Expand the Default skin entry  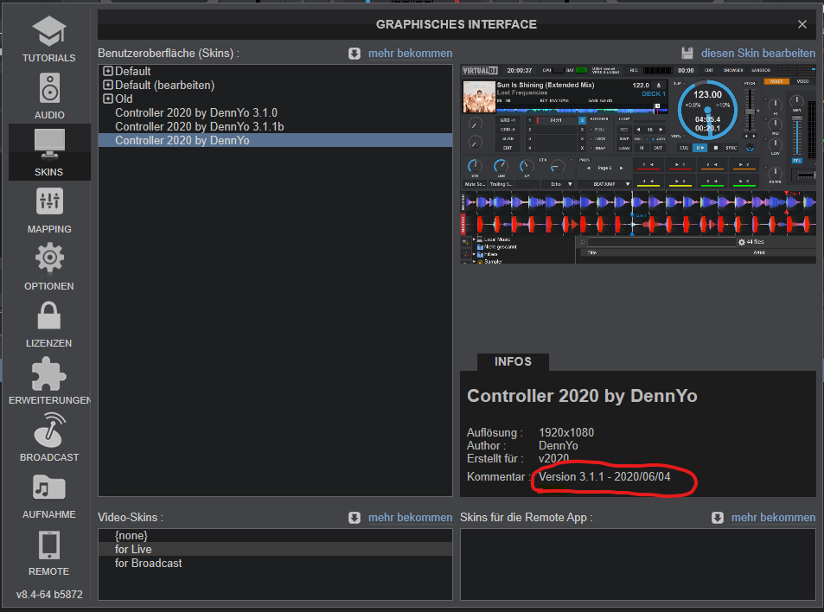click(x=108, y=71)
